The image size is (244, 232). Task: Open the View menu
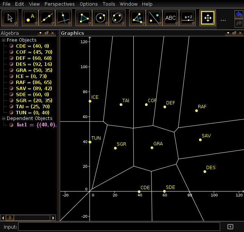tap(34, 4)
